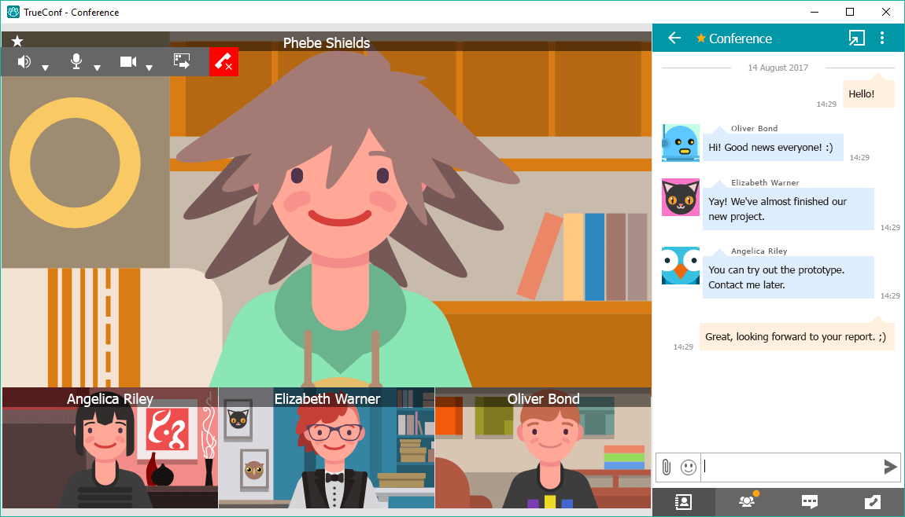Click the TrueConf app icon in title bar
Screen dimensions: 905x517
(x=13, y=12)
